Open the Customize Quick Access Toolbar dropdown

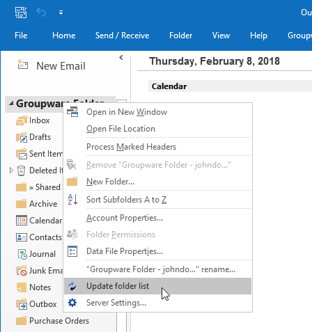click(61, 13)
